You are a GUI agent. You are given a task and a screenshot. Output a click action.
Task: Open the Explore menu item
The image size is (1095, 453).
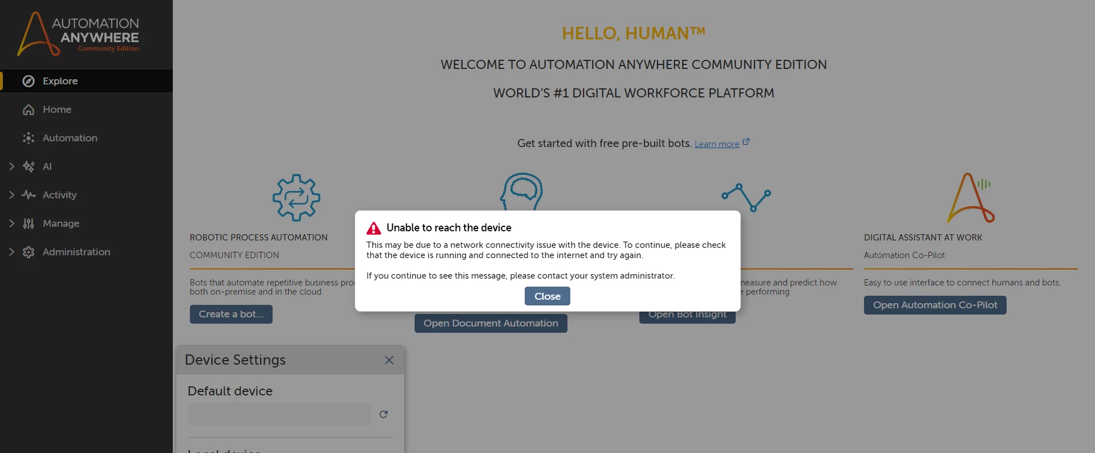87,81
